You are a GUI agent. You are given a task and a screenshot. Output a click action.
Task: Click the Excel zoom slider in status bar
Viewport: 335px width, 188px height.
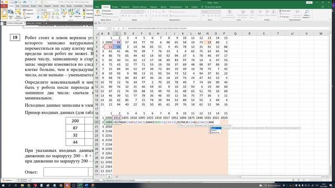[x=315, y=180]
